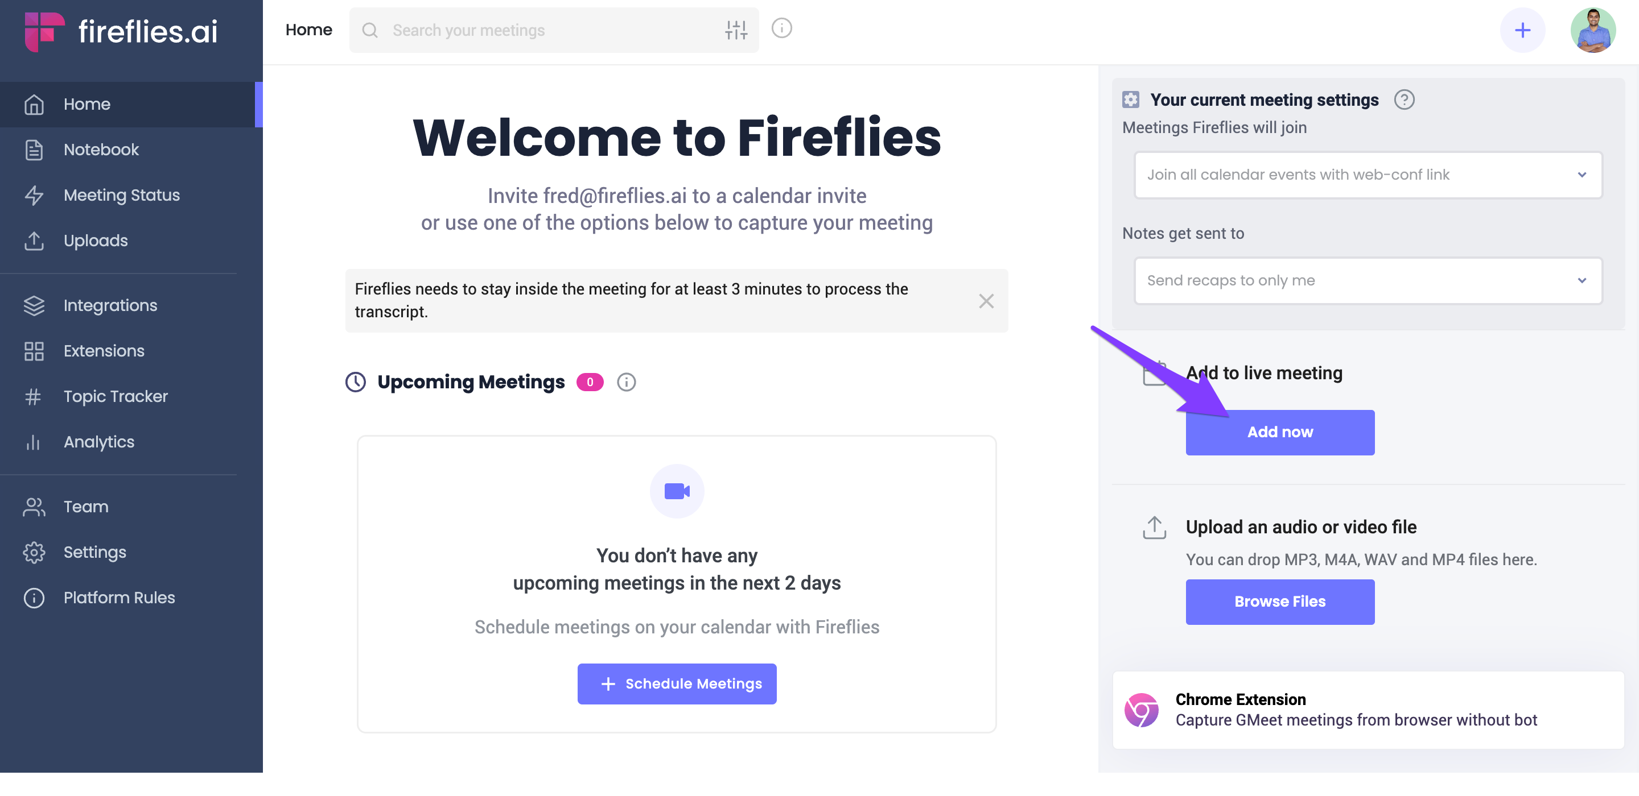Click the upload arrow icon
Image resolution: width=1639 pixels, height=796 pixels.
[x=1154, y=527]
